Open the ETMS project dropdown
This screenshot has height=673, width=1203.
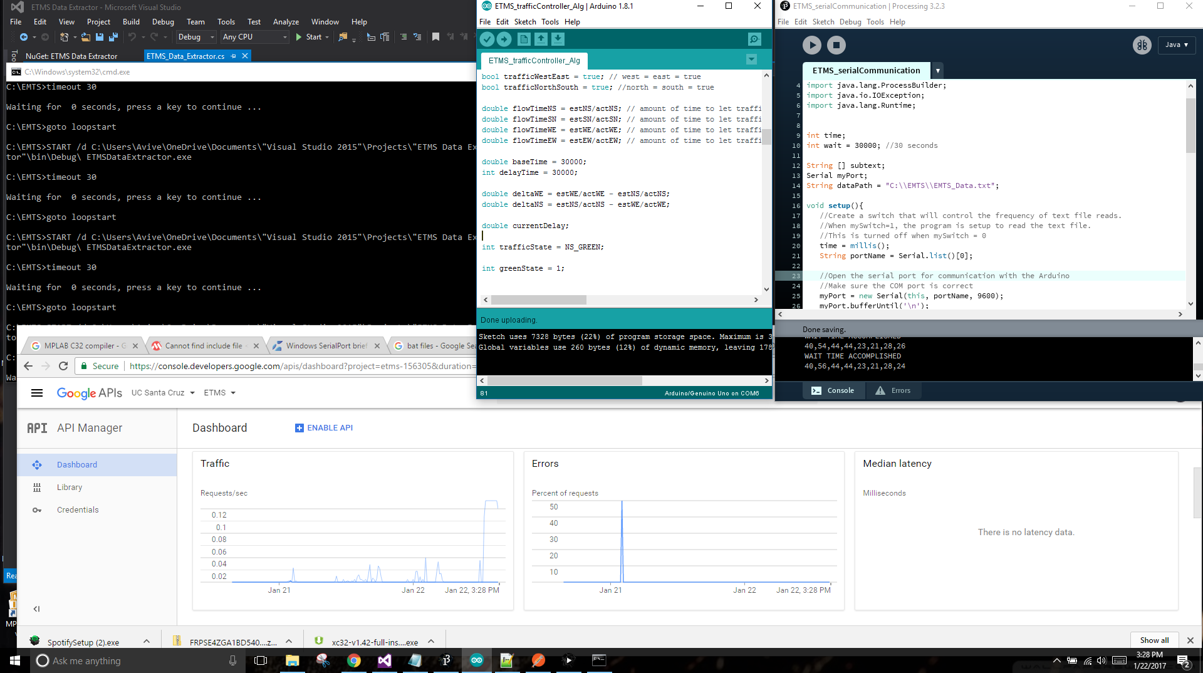coord(219,393)
